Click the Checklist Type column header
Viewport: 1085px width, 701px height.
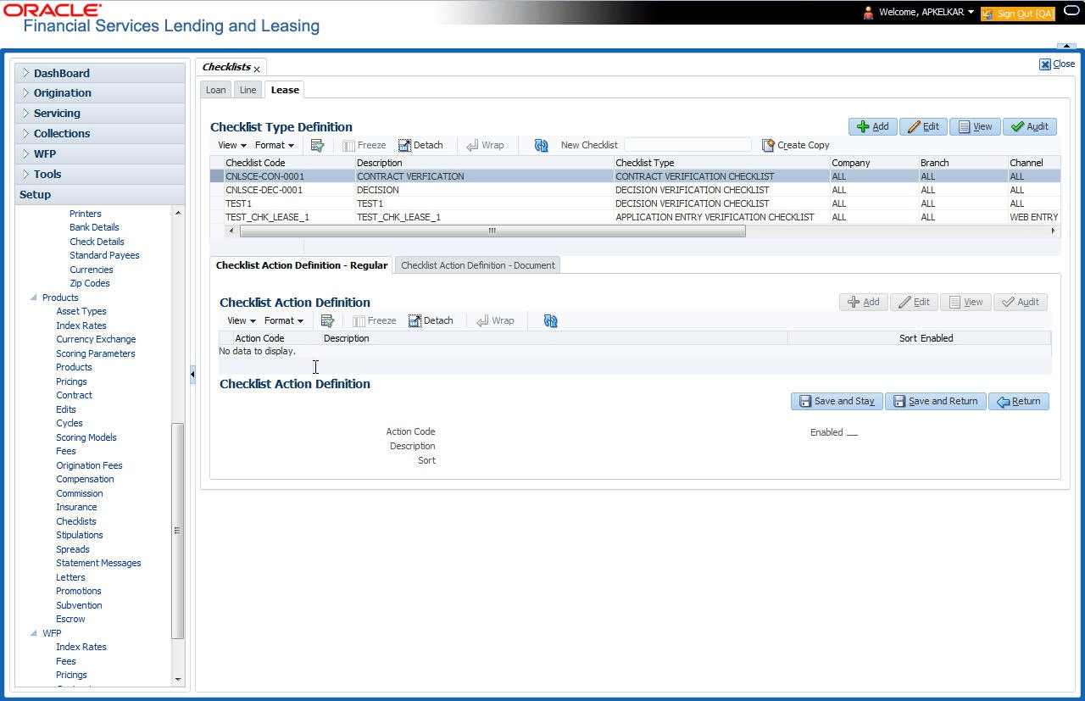click(721, 163)
